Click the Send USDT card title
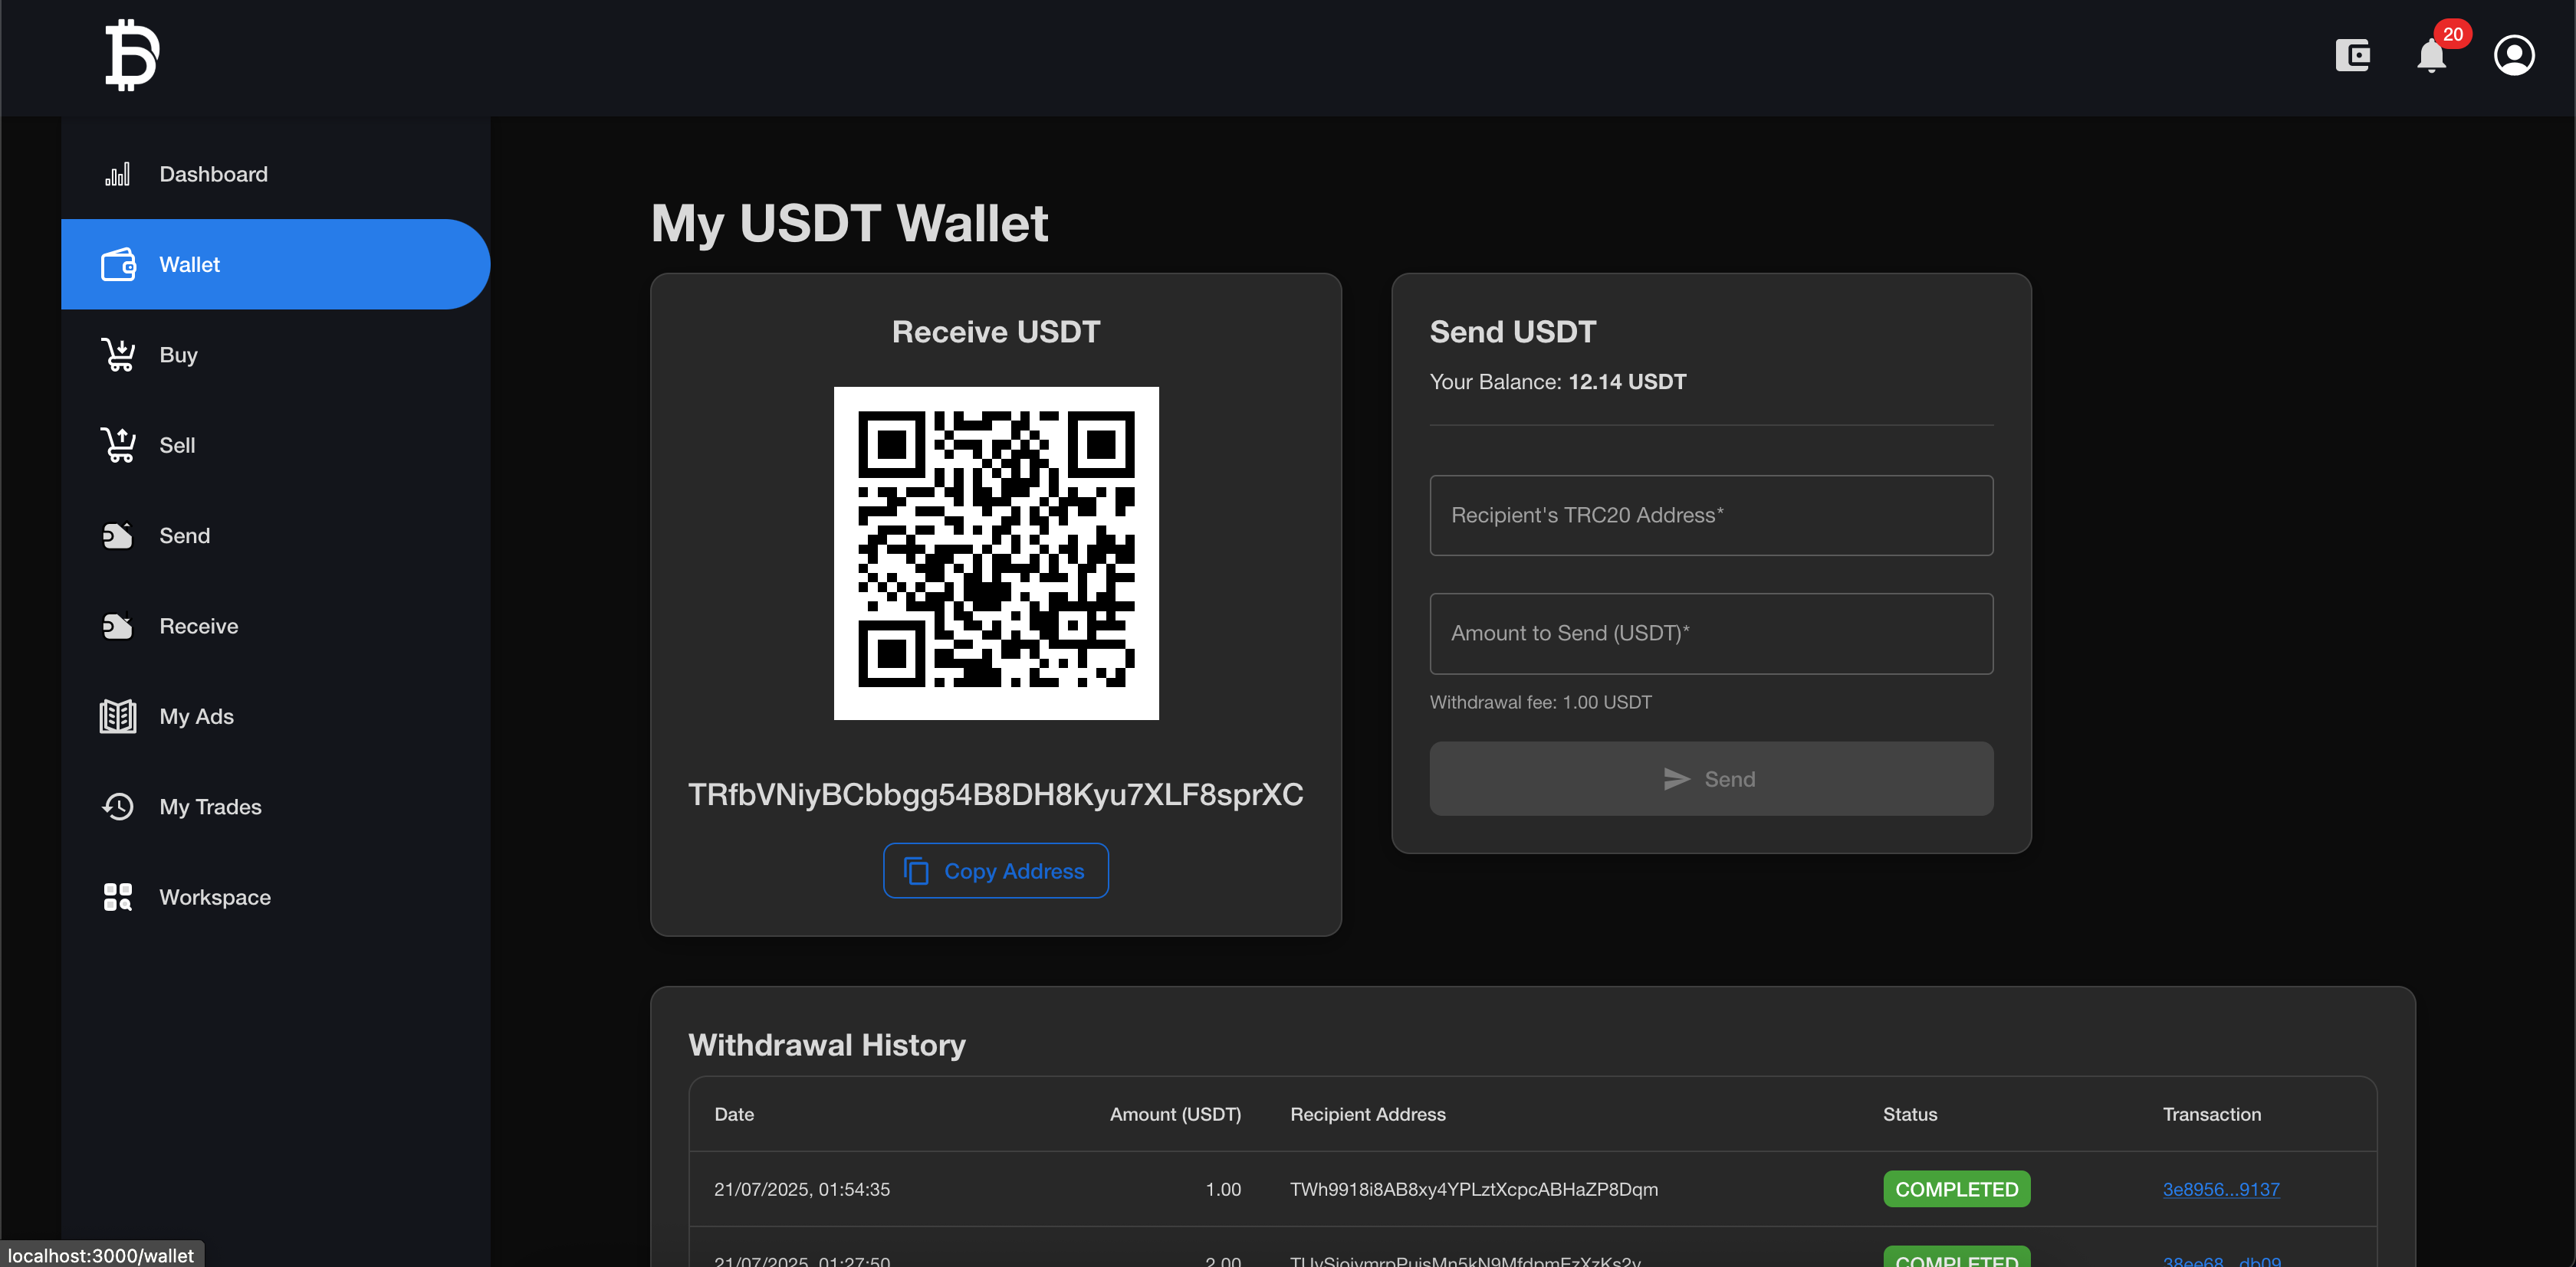This screenshot has width=2576, height=1267. pyautogui.click(x=1512, y=332)
